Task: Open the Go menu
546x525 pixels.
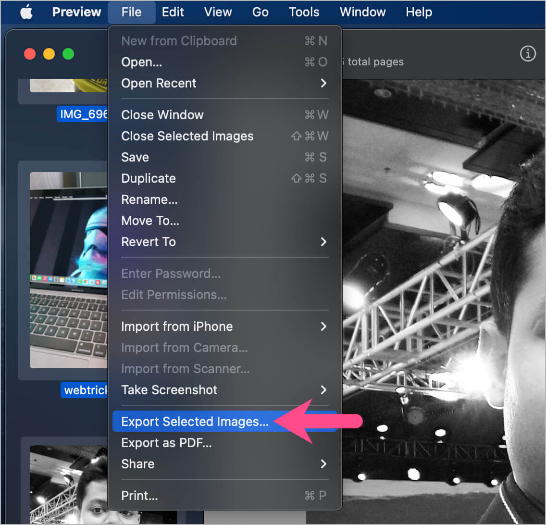Action: (260, 12)
